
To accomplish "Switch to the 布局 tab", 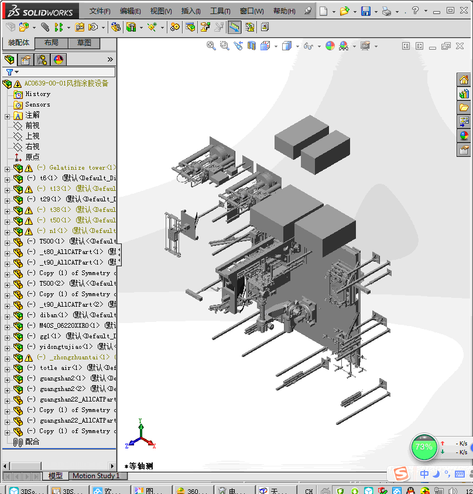I will click(x=51, y=43).
